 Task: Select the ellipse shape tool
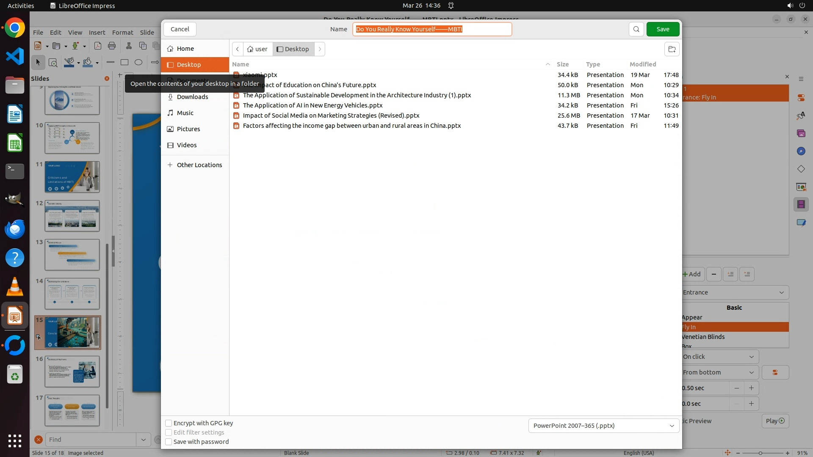(138, 63)
